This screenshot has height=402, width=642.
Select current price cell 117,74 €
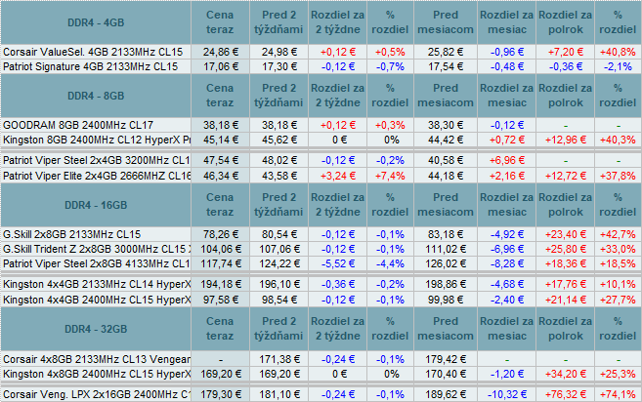(221, 263)
